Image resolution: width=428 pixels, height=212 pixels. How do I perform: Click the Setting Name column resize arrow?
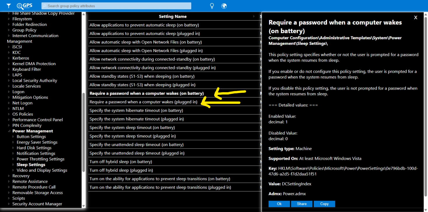pyautogui.click(x=254, y=17)
